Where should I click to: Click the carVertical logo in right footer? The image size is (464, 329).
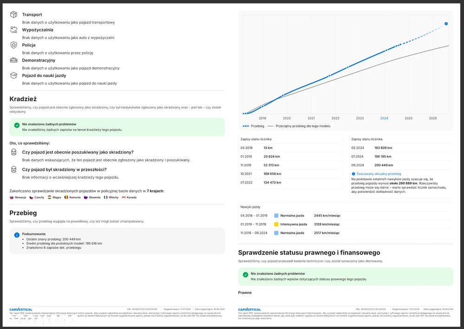tap(250, 310)
